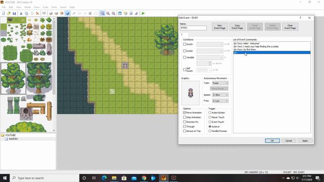Open the Edit menu
Viewport: 324px width, 182px height.
point(11,7)
